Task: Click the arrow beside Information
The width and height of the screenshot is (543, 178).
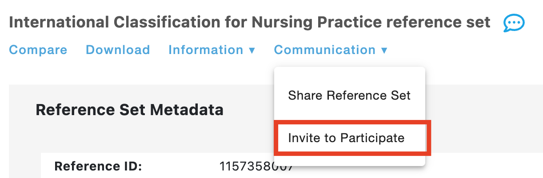Action: (252, 50)
